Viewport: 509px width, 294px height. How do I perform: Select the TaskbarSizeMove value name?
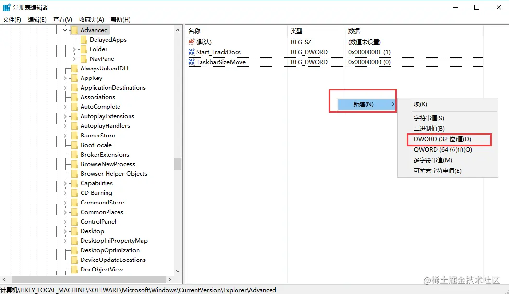[221, 62]
